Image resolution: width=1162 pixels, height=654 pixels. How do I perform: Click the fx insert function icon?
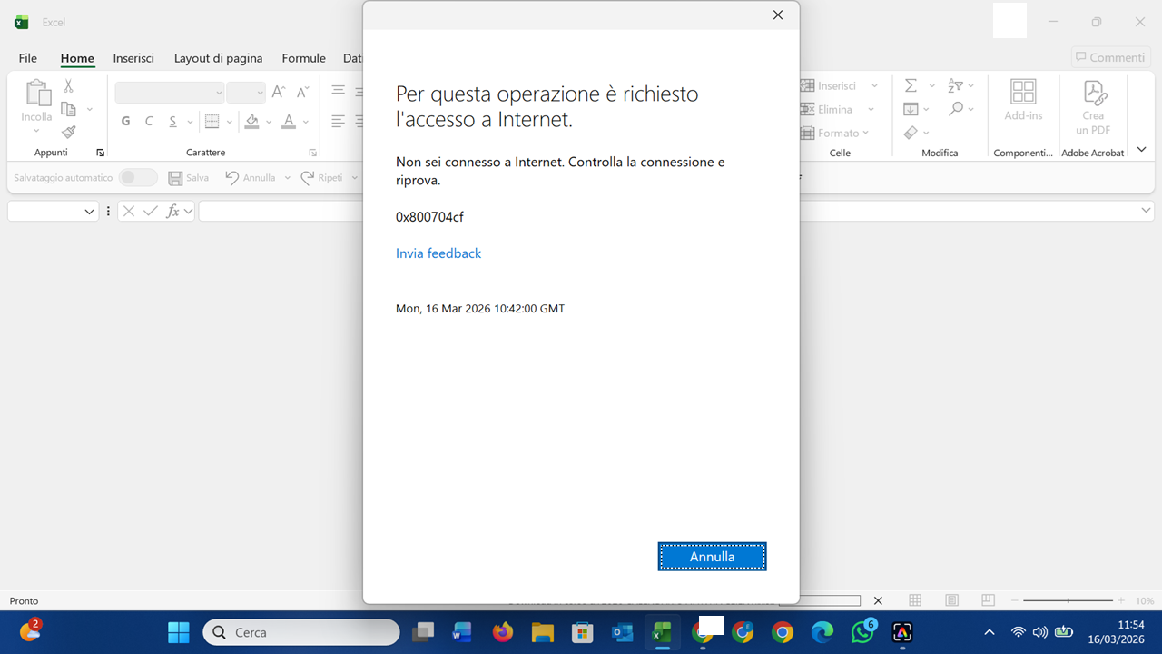172,211
